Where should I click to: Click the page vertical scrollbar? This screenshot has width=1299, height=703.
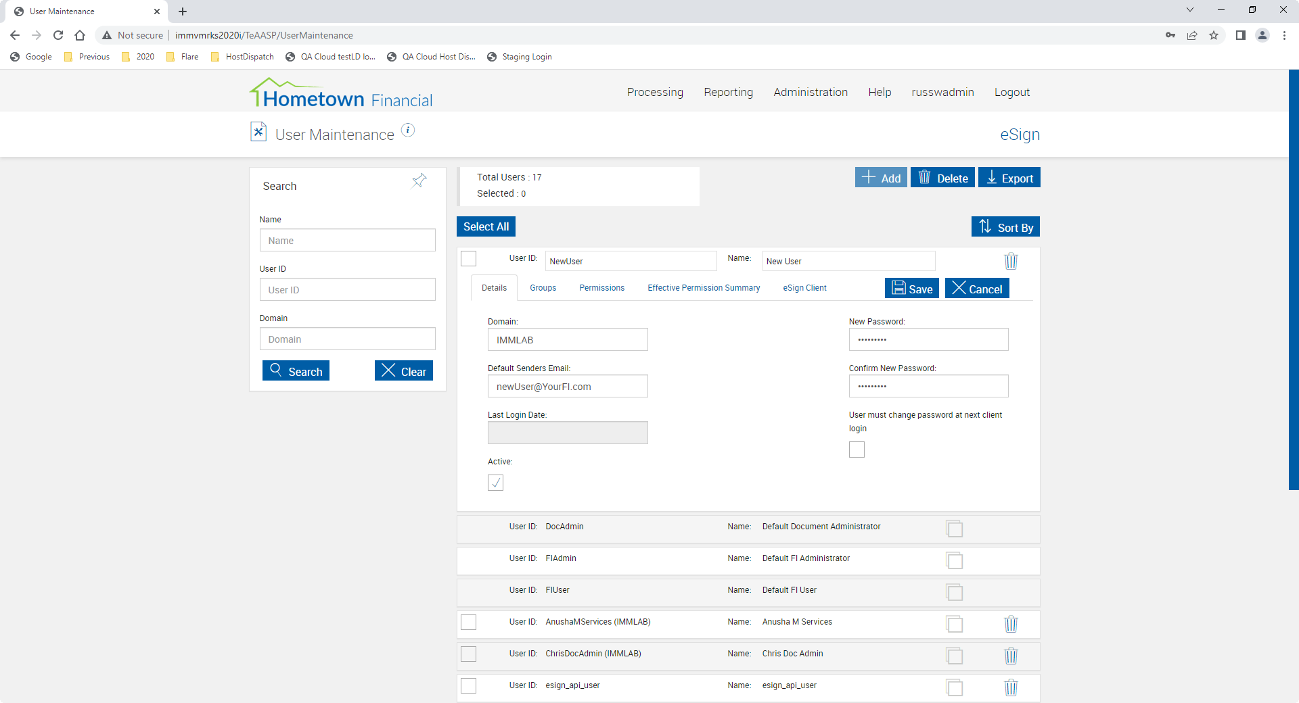(1294, 280)
